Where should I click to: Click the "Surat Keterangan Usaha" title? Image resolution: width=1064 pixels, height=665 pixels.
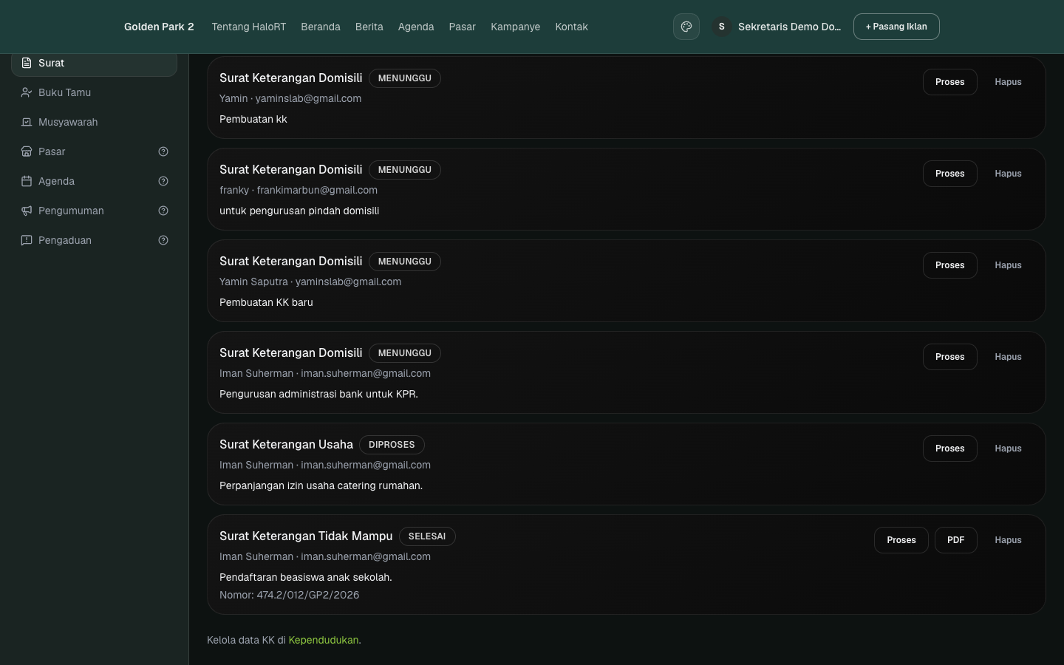pos(287,444)
